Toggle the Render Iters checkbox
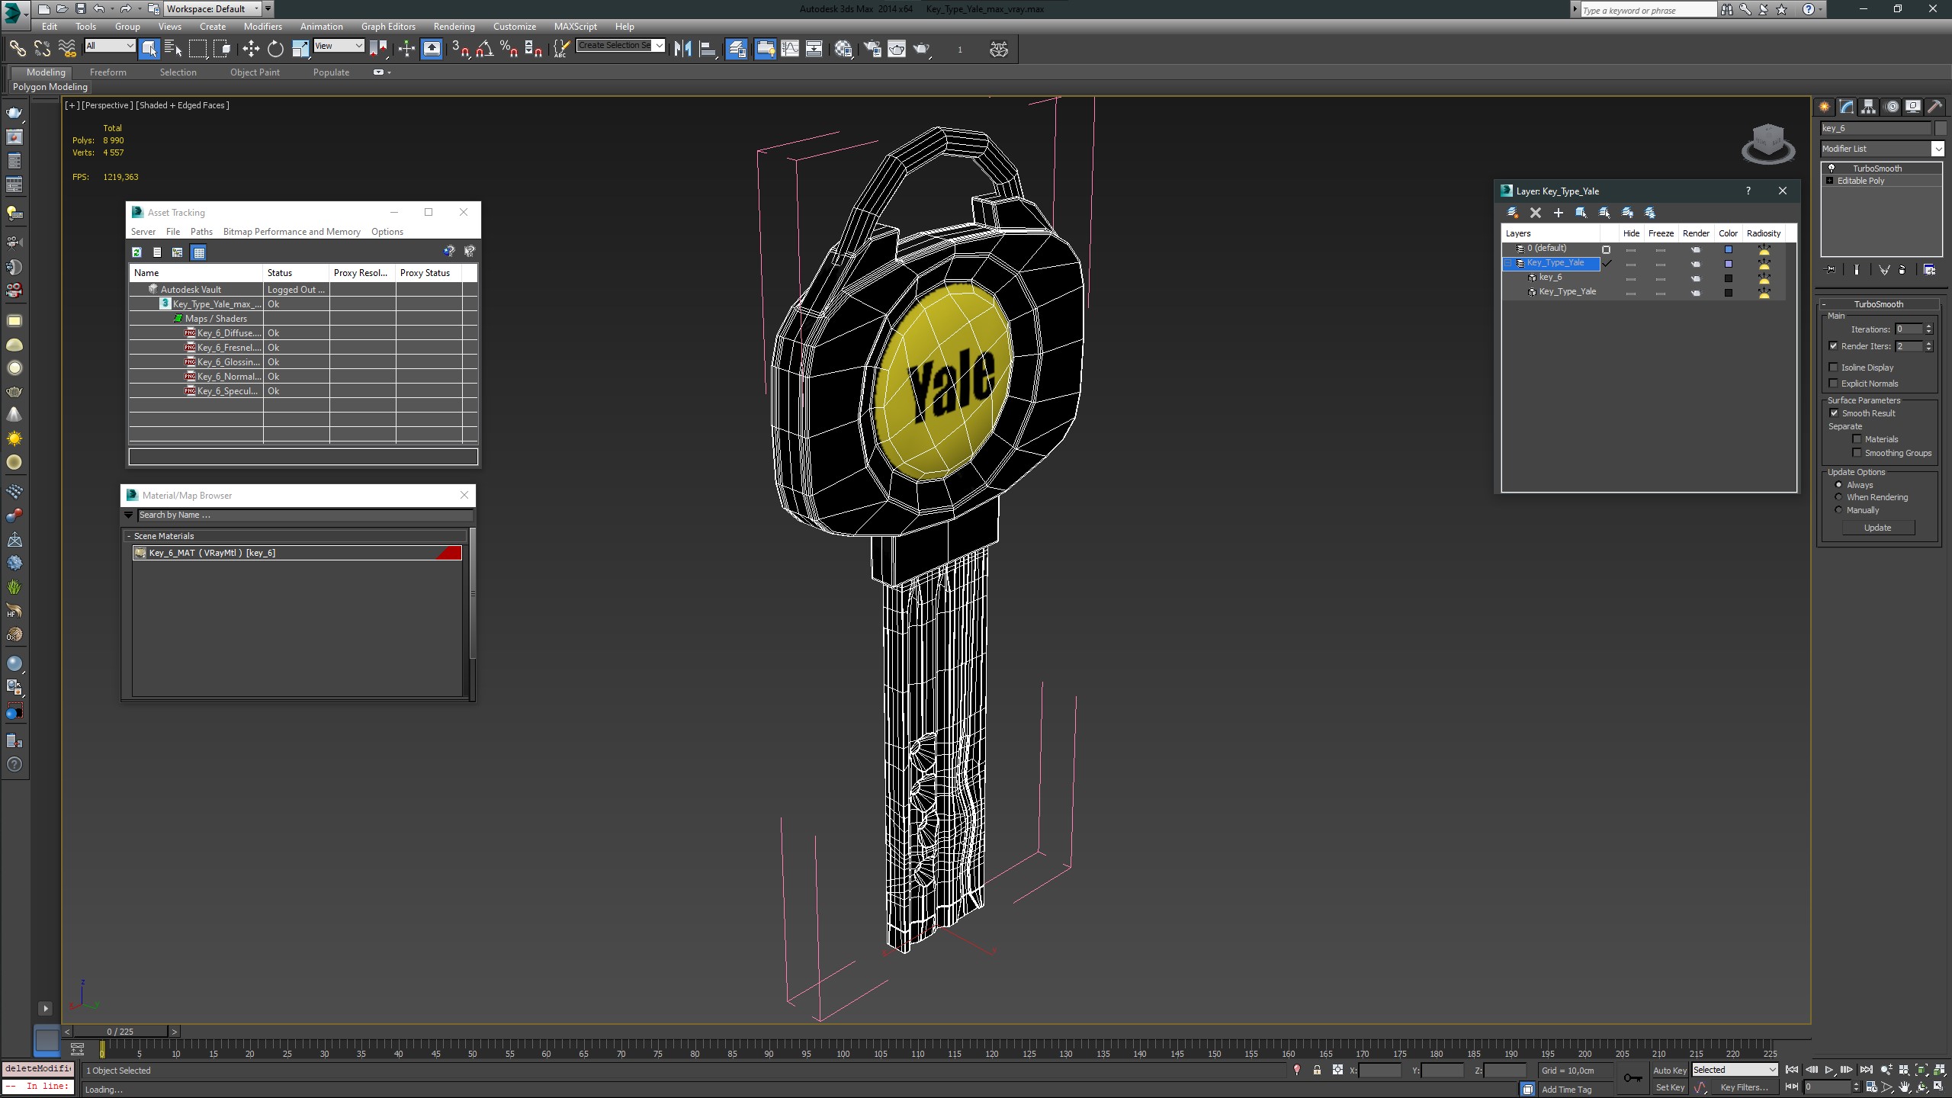This screenshot has width=1952, height=1098. (x=1834, y=346)
